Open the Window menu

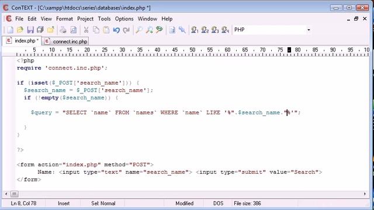147,19
